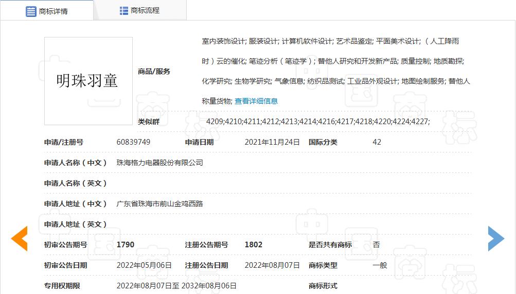Click the goods line starting 化学研究
516x294 pixels.
click(336, 81)
